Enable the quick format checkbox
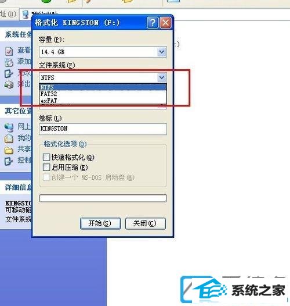Image resolution: width=290 pixels, height=306 pixels. 46,157
